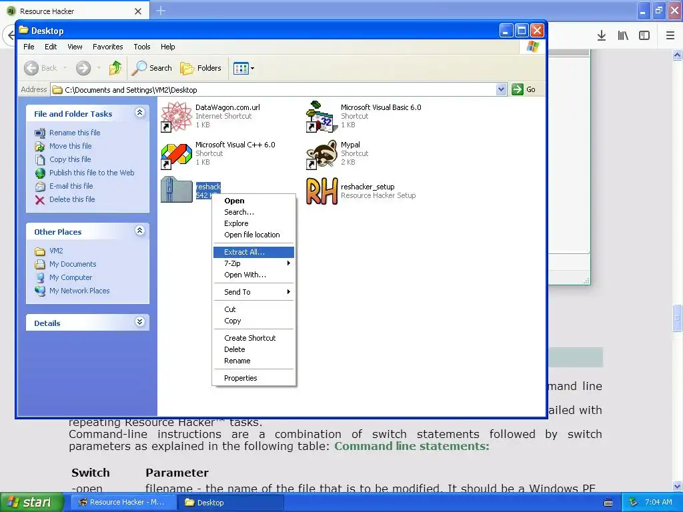Choose Create Shortcut in context menu
Screen dimensions: 683x512
point(253,338)
